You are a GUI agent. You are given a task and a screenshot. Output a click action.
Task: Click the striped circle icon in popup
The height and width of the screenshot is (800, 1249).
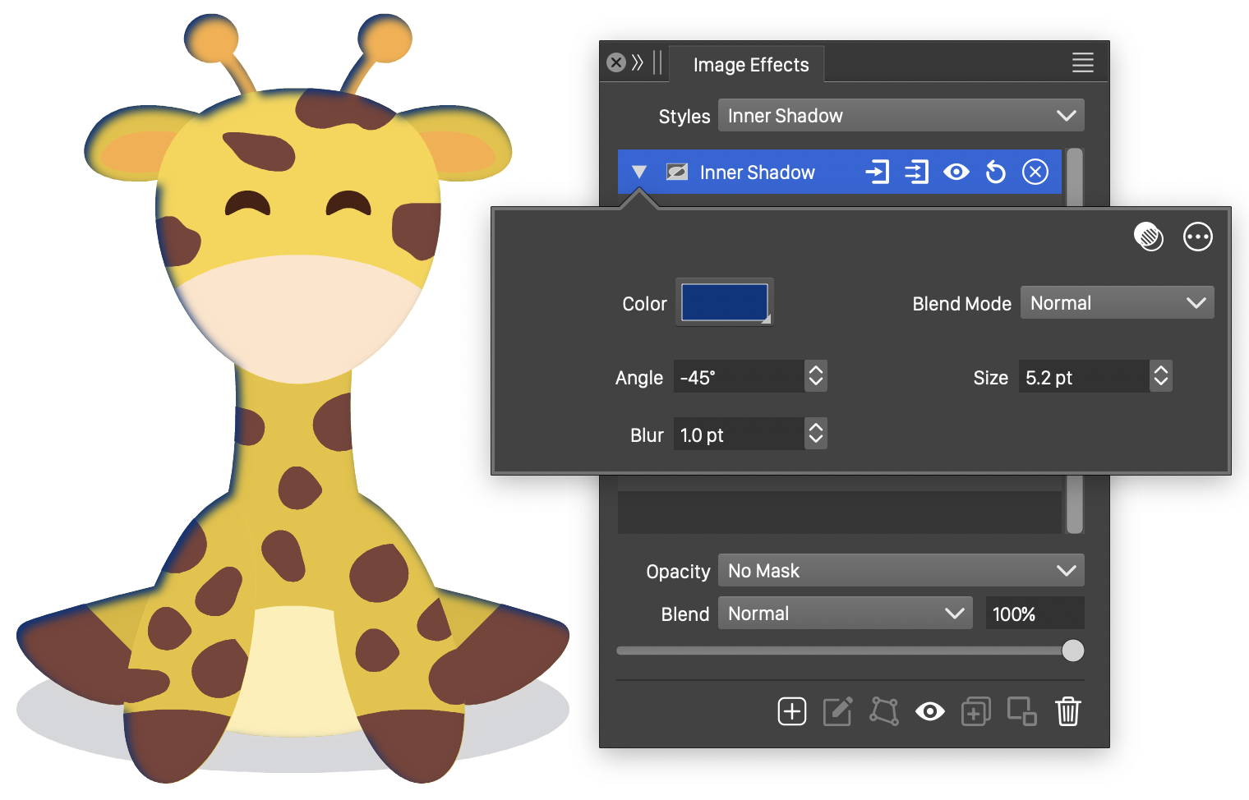[1148, 237]
